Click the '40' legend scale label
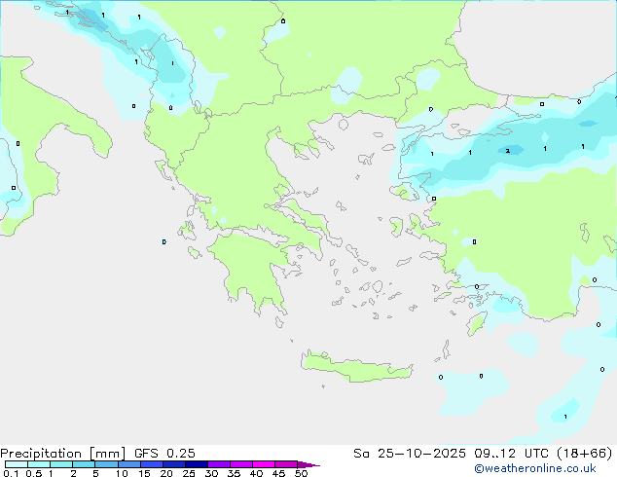 pos(256,473)
